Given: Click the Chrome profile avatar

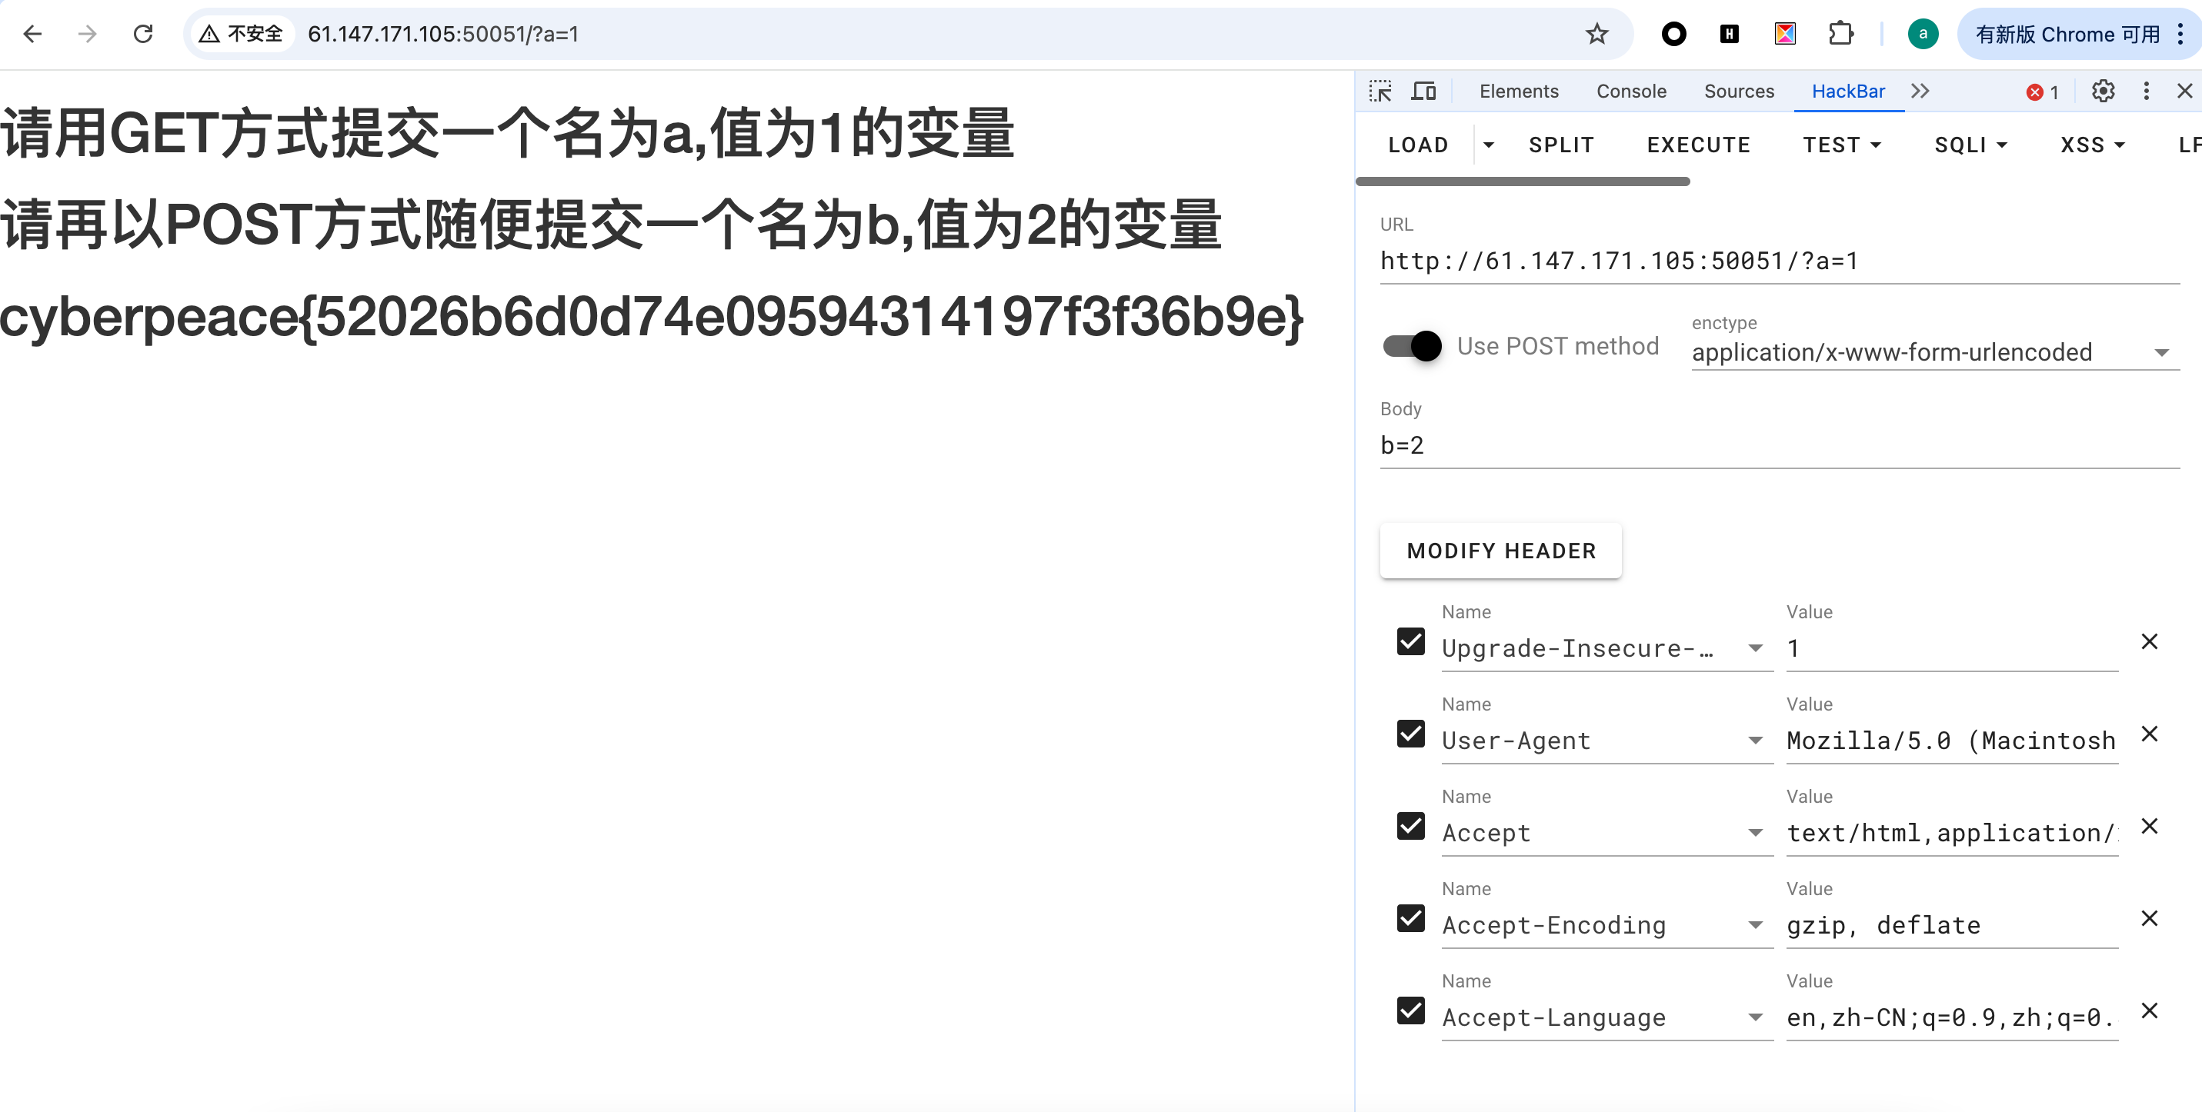Looking at the screenshot, I should 1923,34.
